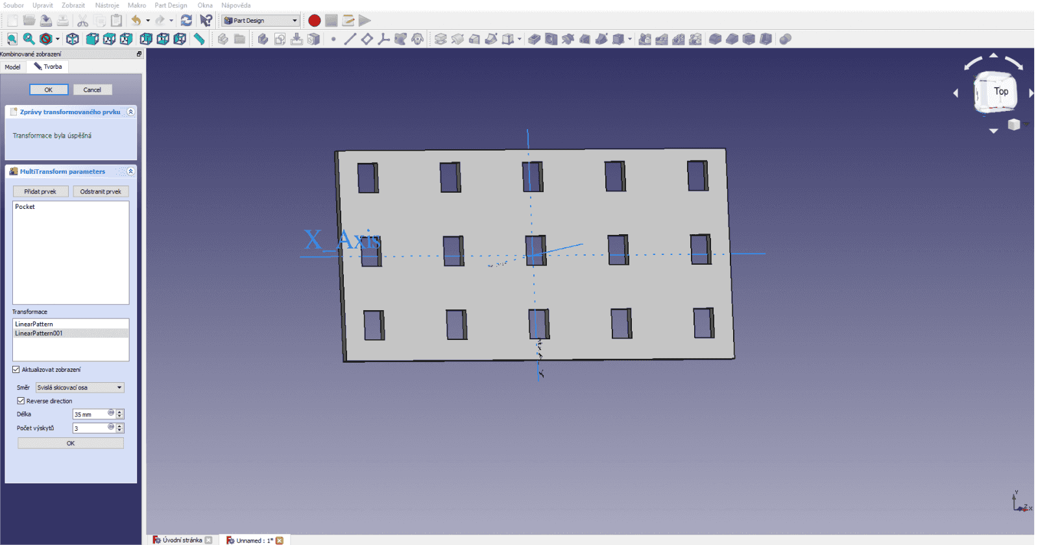Click the What's This help icon

pyautogui.click(x=206, y=21)
